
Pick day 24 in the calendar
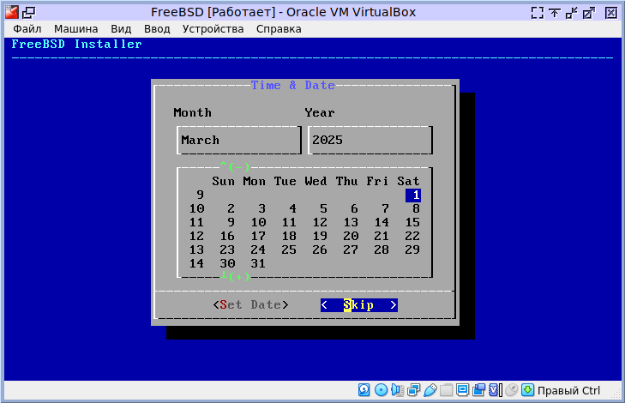click(258, 250)
